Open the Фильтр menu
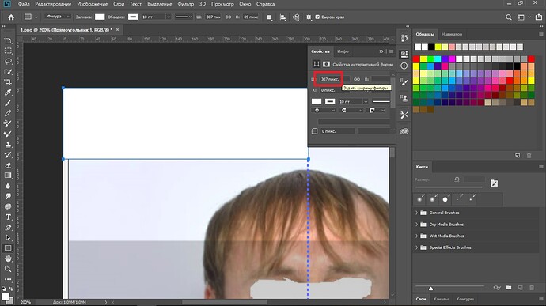Image resolution: width=546 pixels, height=306 pixels. (186, 4)
